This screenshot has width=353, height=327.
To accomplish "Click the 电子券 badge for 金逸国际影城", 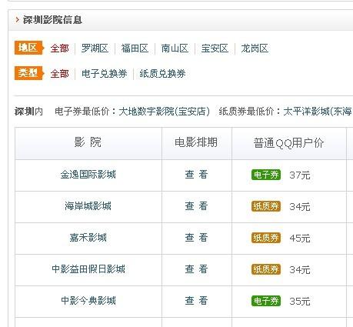I will tap(266, 175).
